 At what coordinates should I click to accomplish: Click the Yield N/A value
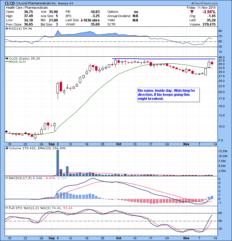tap(135, 20)
